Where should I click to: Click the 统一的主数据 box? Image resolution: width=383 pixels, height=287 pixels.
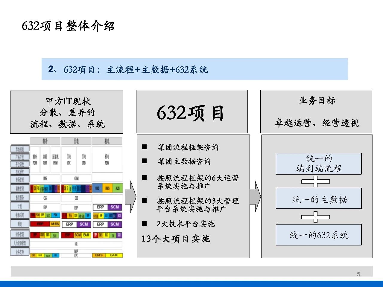[318, 199]
